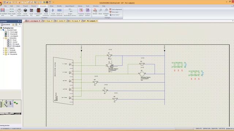Open the Show texts dropdown

[115, 15]
